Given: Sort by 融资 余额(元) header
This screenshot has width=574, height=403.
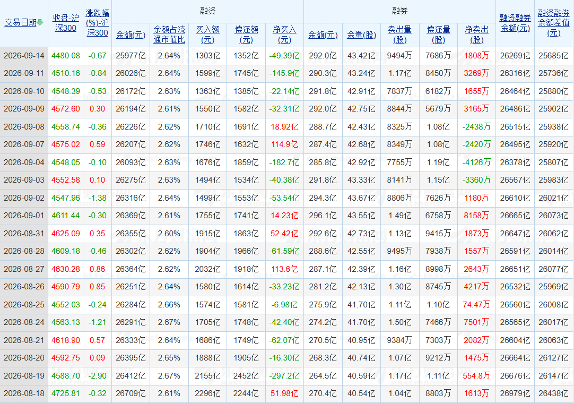Looking at the screenshot, I should point(131,35).
